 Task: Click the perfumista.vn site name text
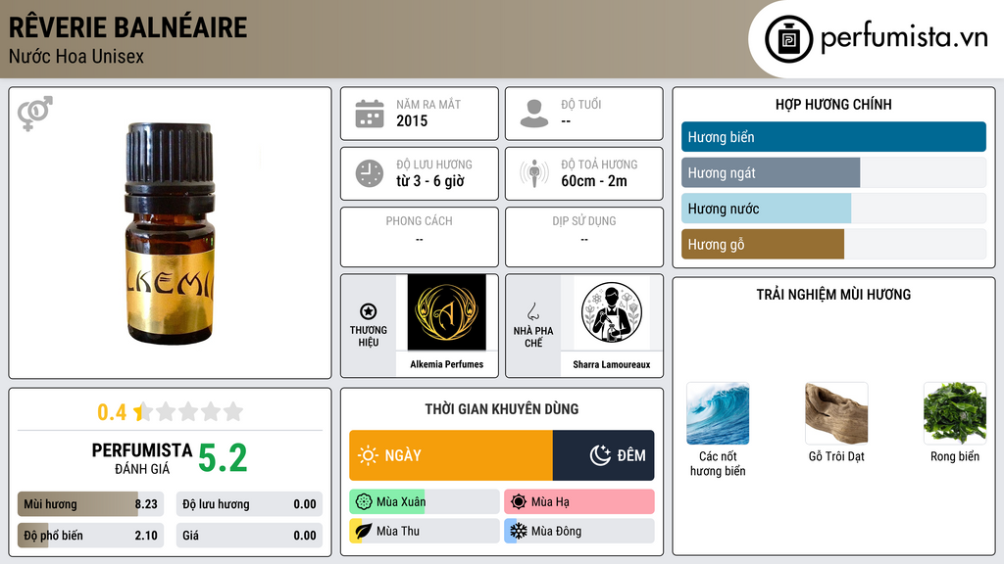click(904, 38)
